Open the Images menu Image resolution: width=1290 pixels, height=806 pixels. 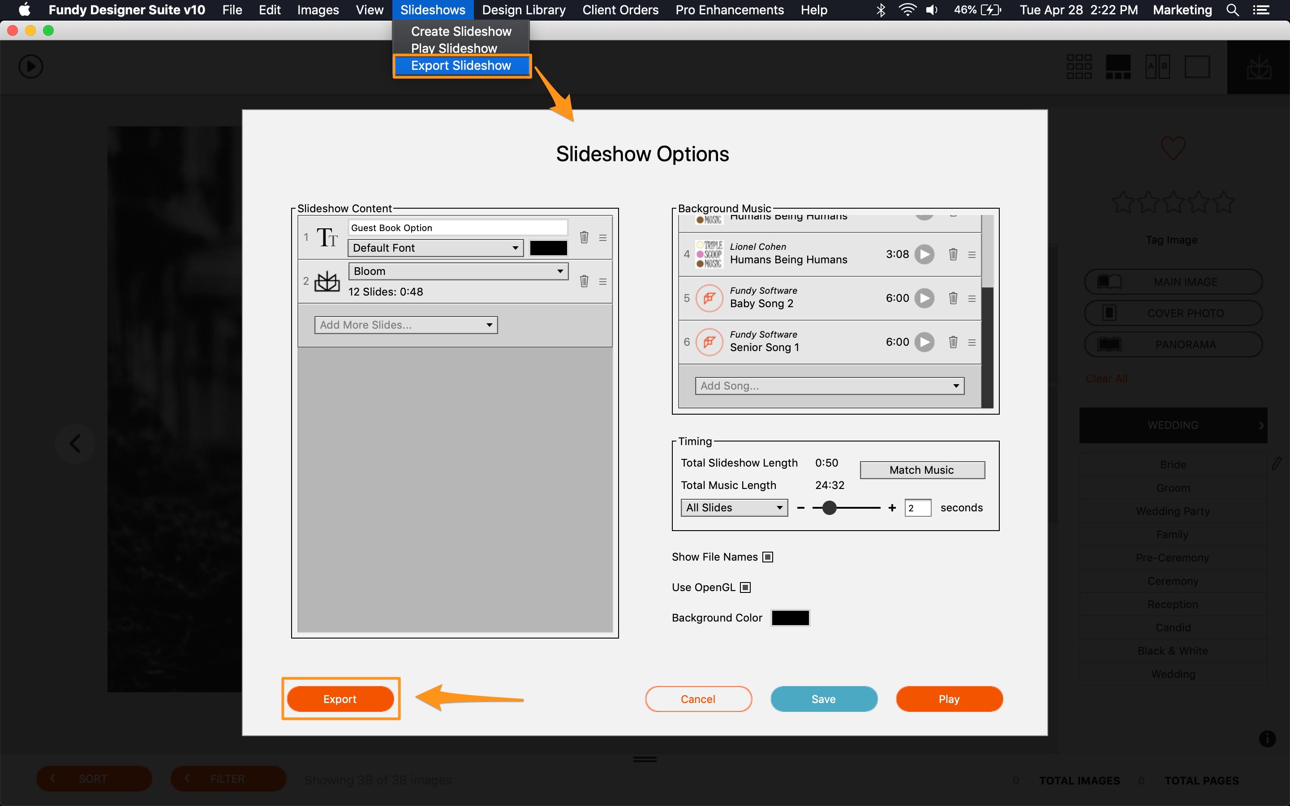[318, 9]
